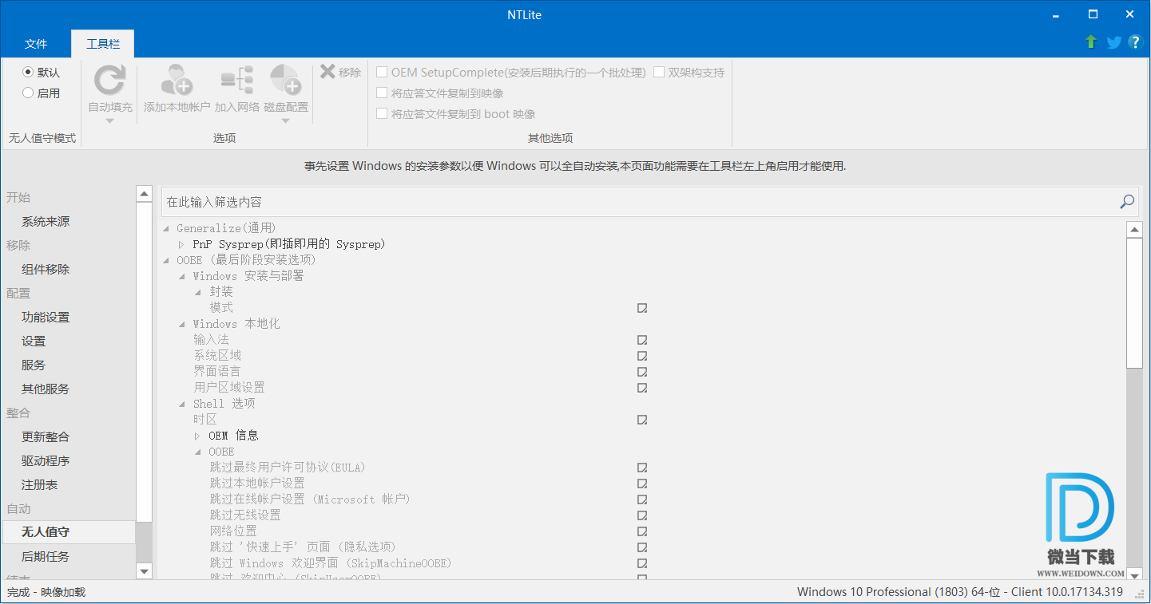The width and height of the screenshot is (1151, 604).
Task: Click the edit icon for 界面语言 row
Action: click(642, 372)
